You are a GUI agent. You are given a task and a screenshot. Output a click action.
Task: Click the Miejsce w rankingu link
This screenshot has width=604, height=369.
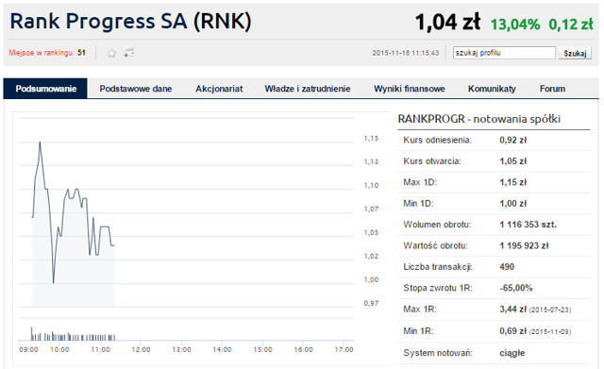[x=42, y=53]
